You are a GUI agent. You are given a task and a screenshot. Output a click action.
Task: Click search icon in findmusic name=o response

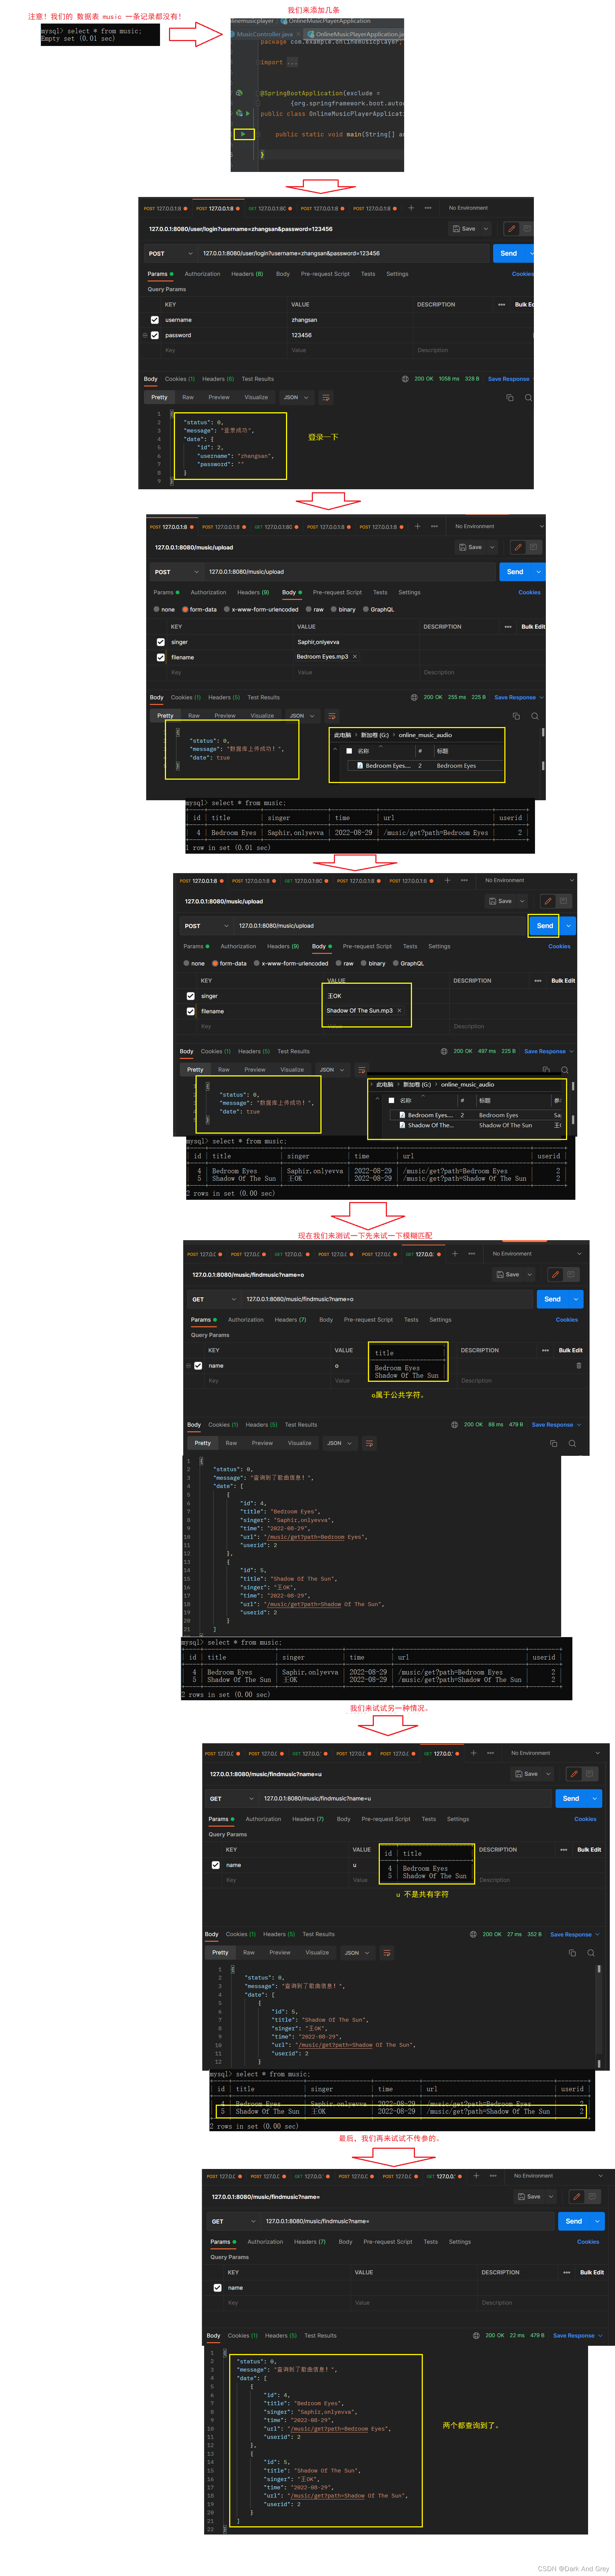(x=572, y=1443)
